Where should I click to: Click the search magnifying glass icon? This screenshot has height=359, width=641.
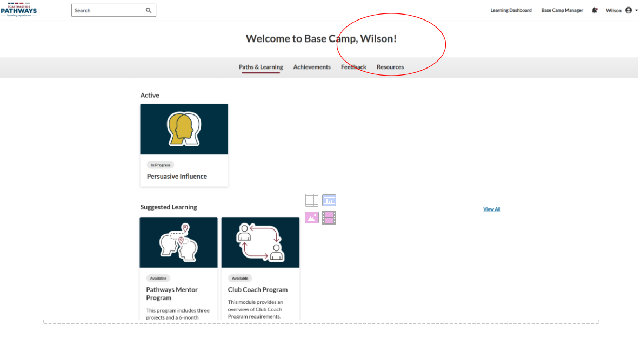click(149, 10)
